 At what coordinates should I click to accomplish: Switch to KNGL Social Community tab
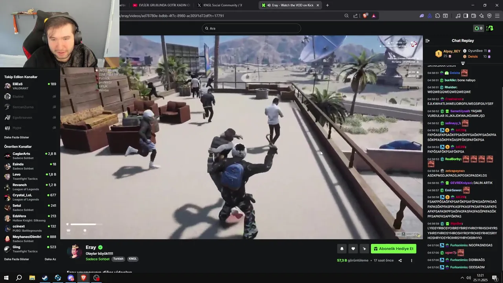[x=222, y=5]
